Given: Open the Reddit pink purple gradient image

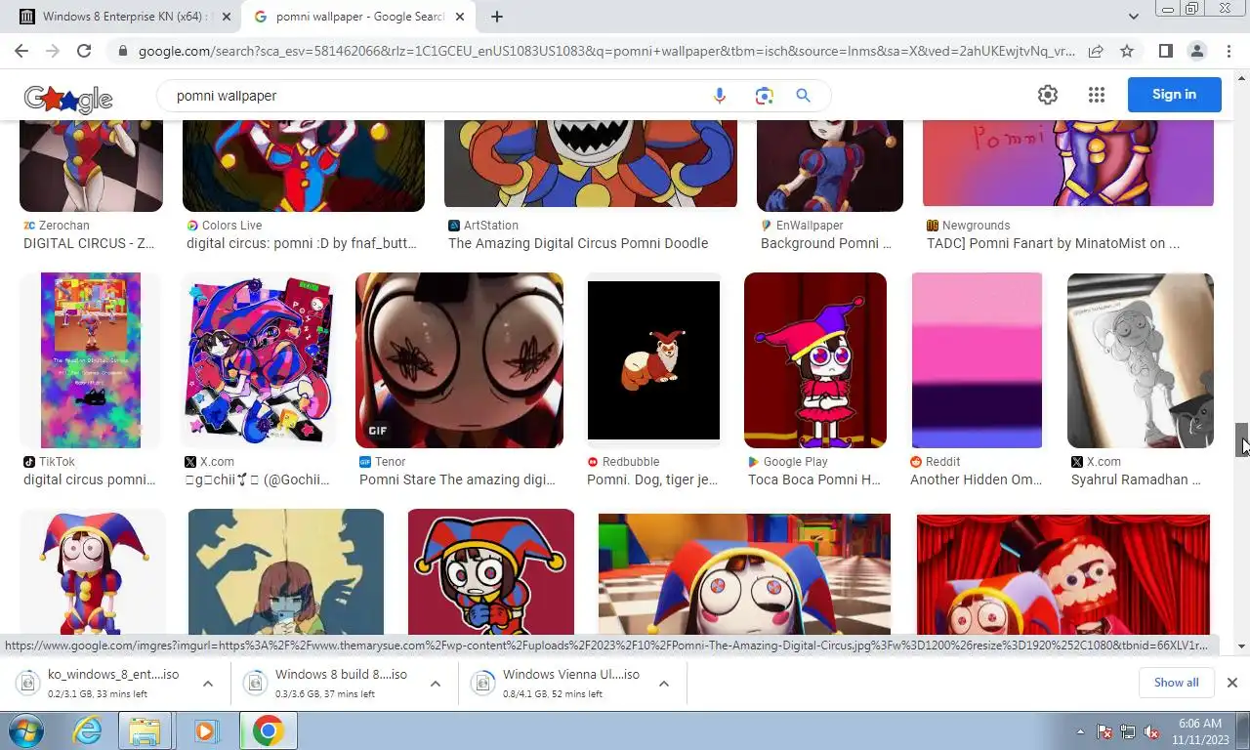Looking at the screenshot, I should pyautogui.click(x=977, y=360).
